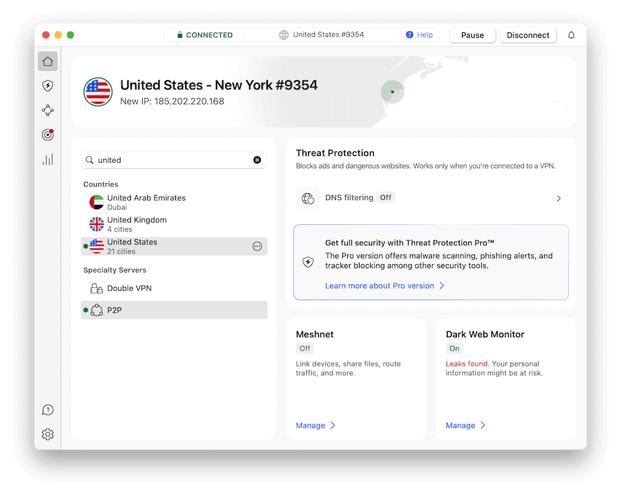This screenshot has width=621, height=495.
Task: Click the magnifier search icon
Action: (x=89, y=160)
